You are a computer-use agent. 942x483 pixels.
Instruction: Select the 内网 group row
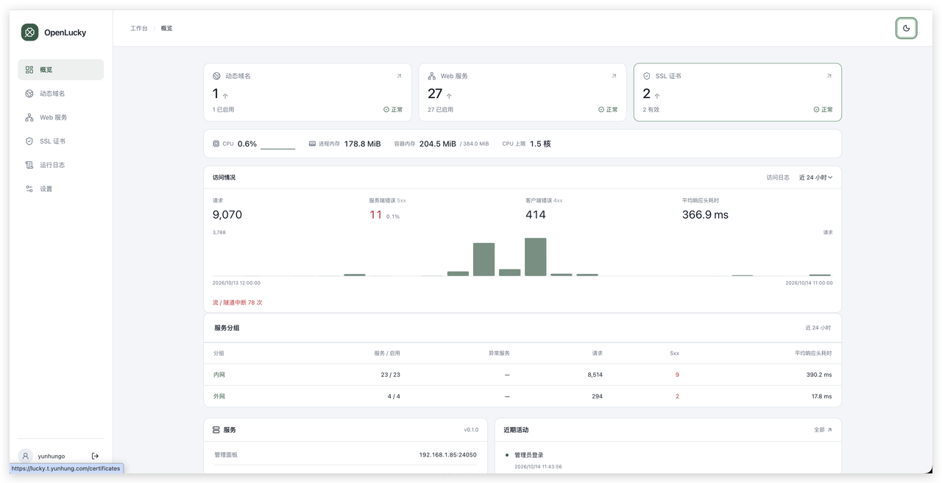523,375
